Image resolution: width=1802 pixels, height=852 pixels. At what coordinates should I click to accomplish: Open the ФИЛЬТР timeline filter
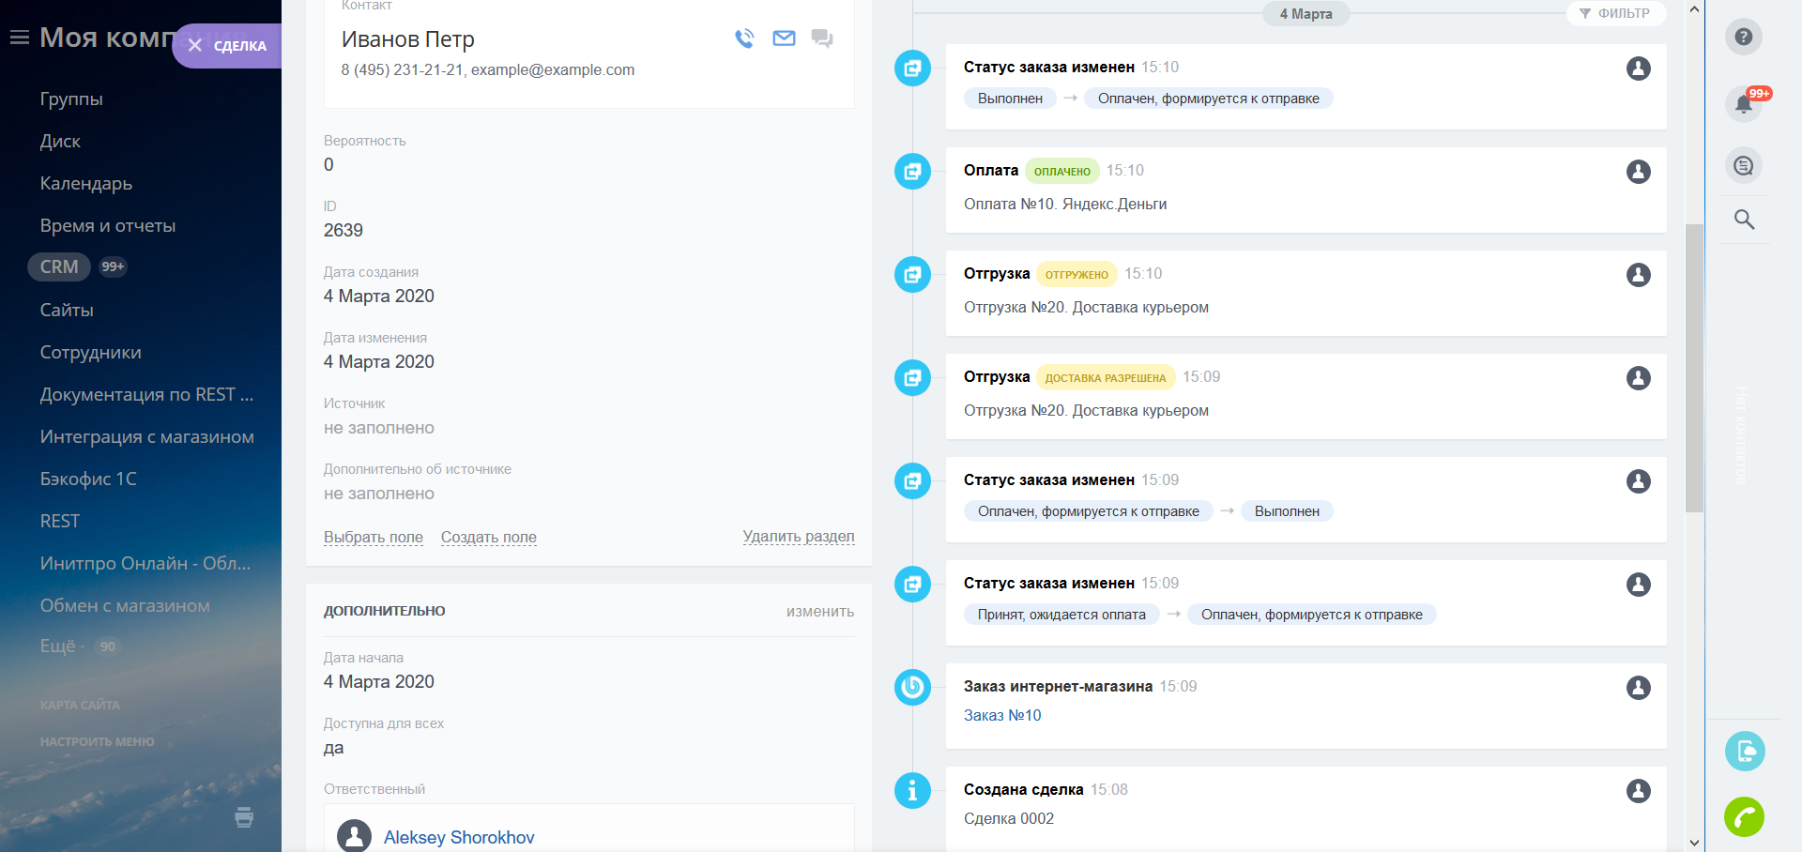[1614, 13]
